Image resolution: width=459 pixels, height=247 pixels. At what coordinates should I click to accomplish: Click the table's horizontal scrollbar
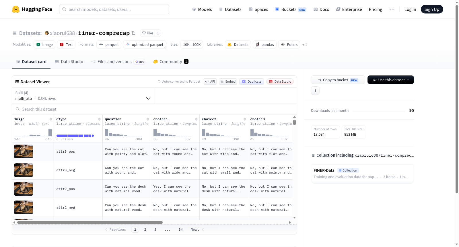click(90, 222)
